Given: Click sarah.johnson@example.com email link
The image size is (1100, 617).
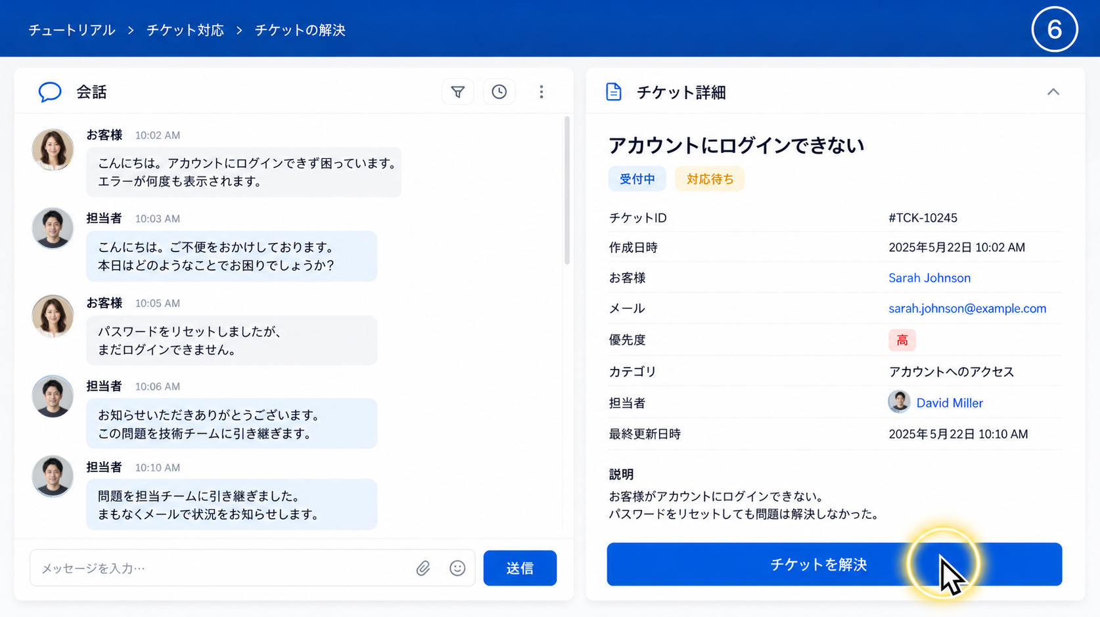Looking at the screenshot, I should pyautogui.click(x=967, y=308).
